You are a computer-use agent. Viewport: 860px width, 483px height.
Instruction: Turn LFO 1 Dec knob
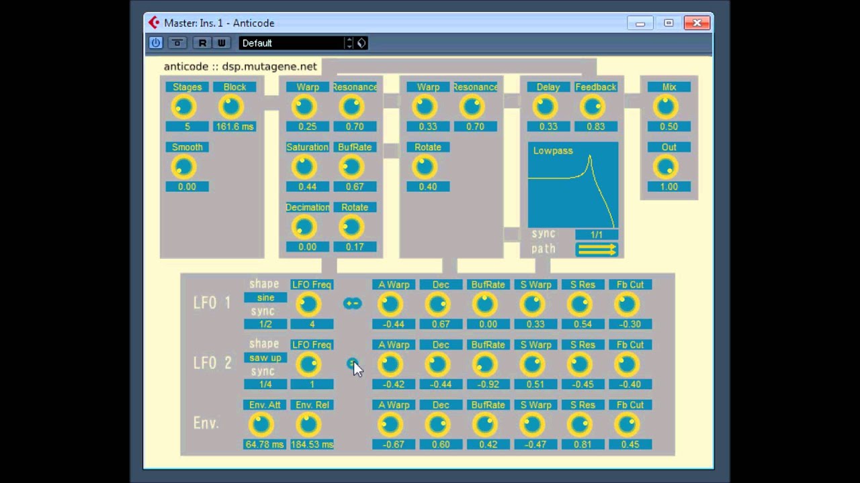pos(437,304)
